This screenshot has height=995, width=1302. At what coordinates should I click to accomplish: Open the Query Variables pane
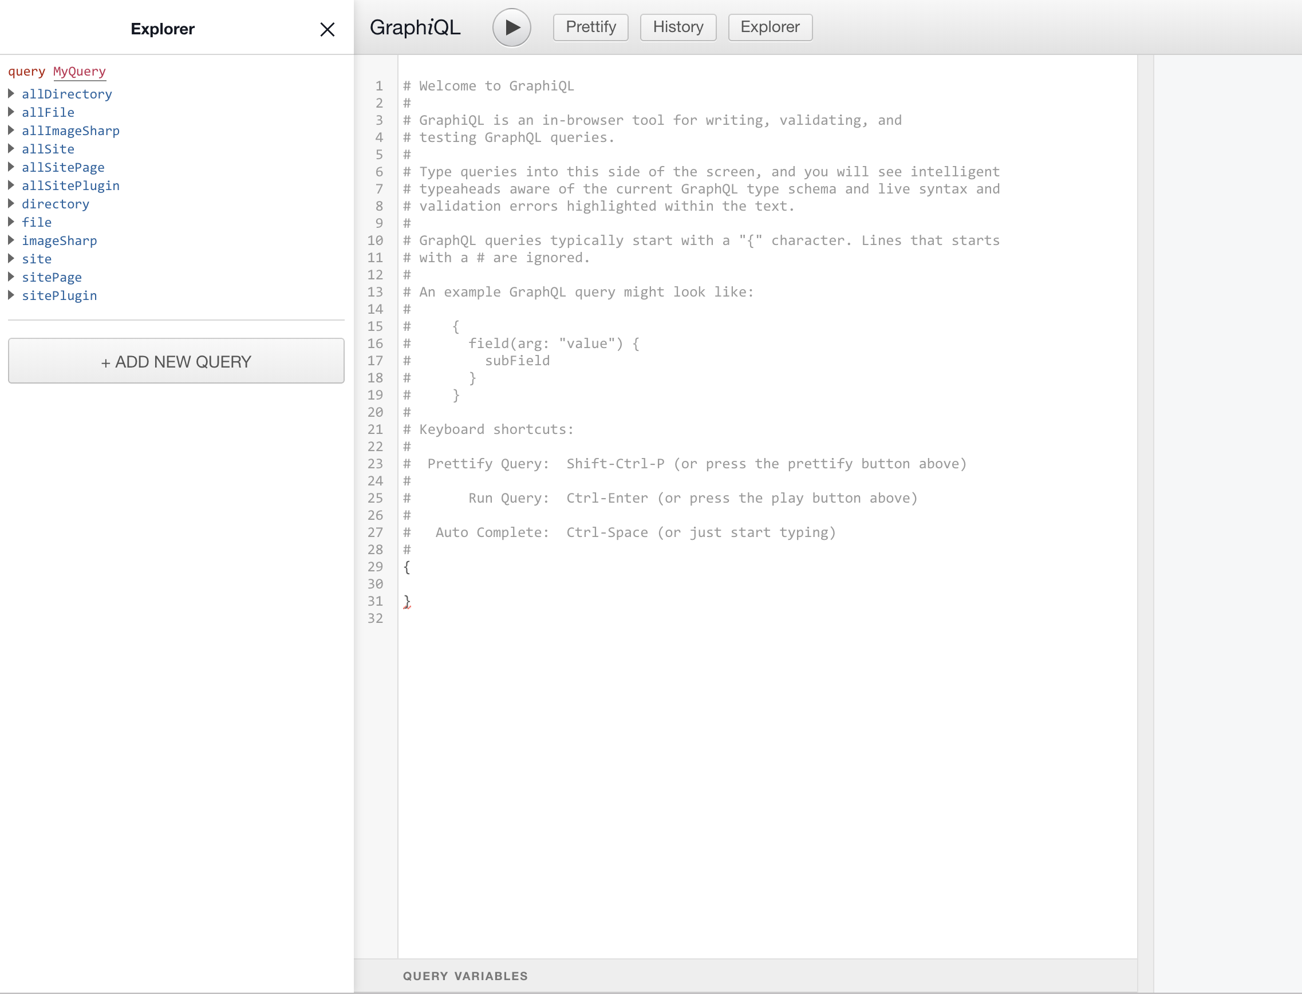745,976
